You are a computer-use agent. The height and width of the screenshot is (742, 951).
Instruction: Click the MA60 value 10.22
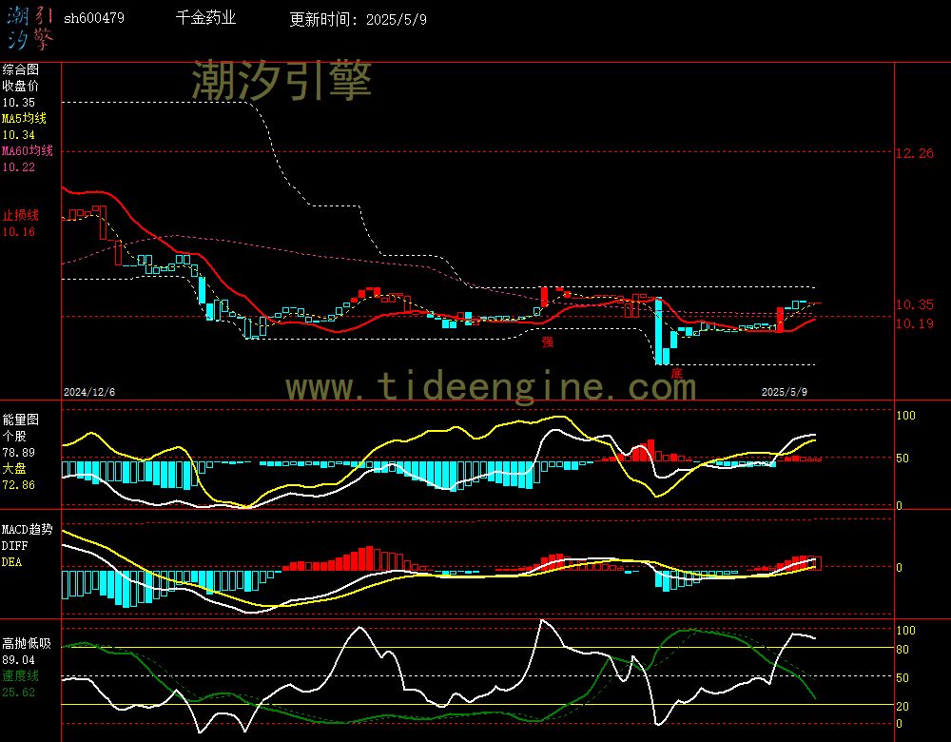click(18, 166)
